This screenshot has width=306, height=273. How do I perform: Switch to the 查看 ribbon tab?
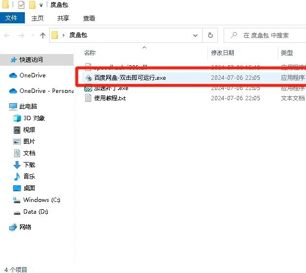pos(89,18)
